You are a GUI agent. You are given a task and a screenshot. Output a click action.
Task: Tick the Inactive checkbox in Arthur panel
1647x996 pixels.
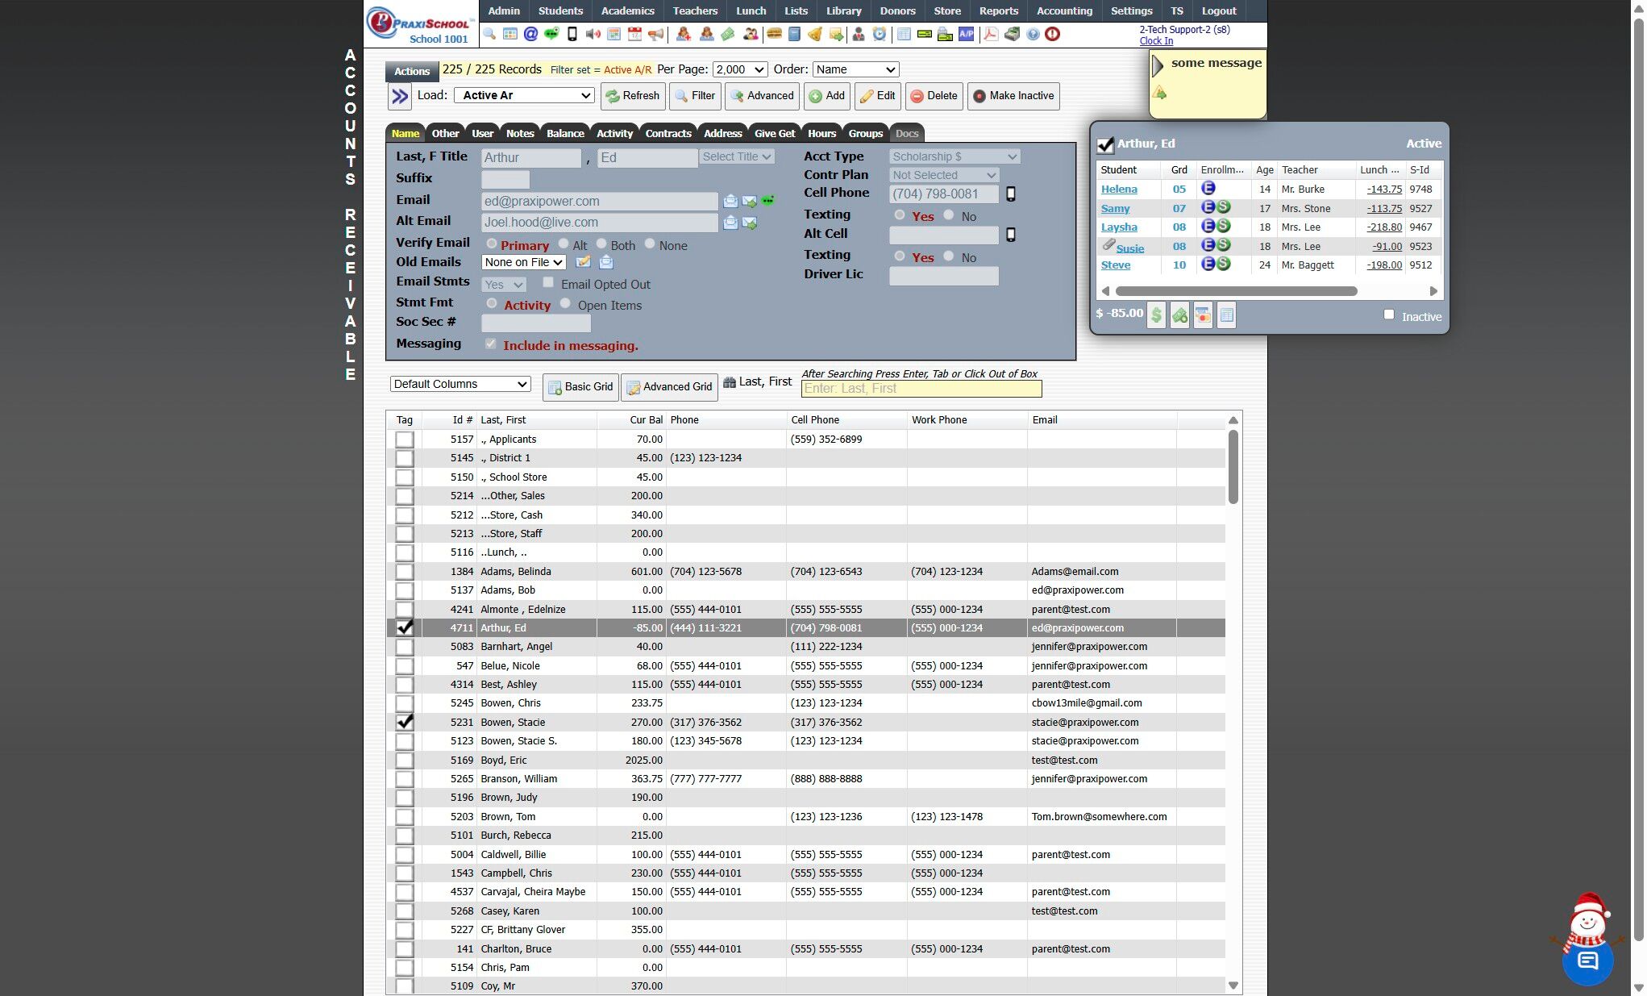point(1388,315)
